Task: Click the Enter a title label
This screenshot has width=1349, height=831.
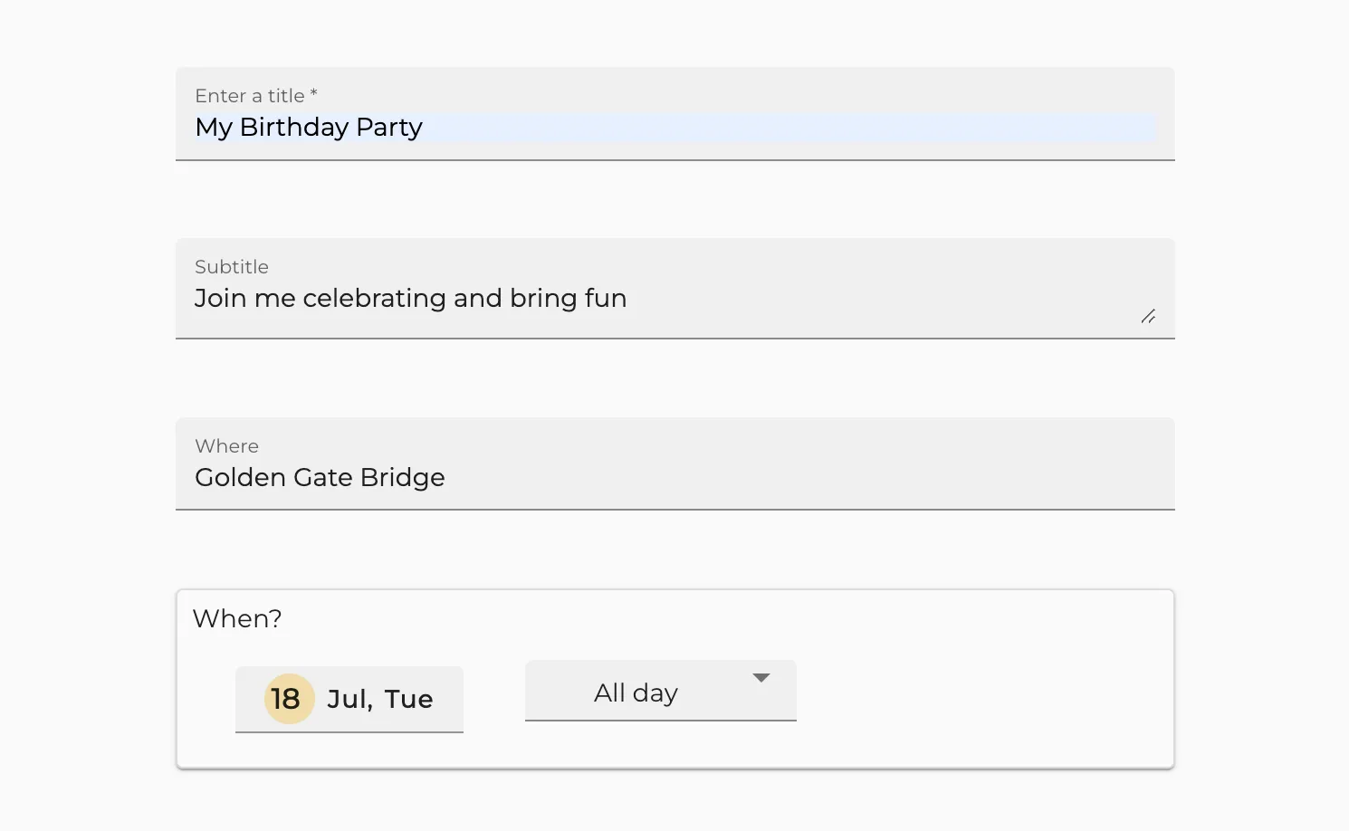Action: click(x=254, y=95)
